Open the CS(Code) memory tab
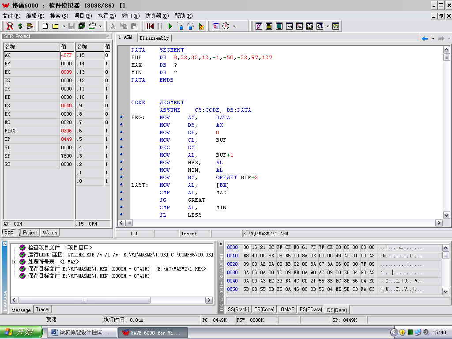452x339 pixels. [x=264, y=309]
